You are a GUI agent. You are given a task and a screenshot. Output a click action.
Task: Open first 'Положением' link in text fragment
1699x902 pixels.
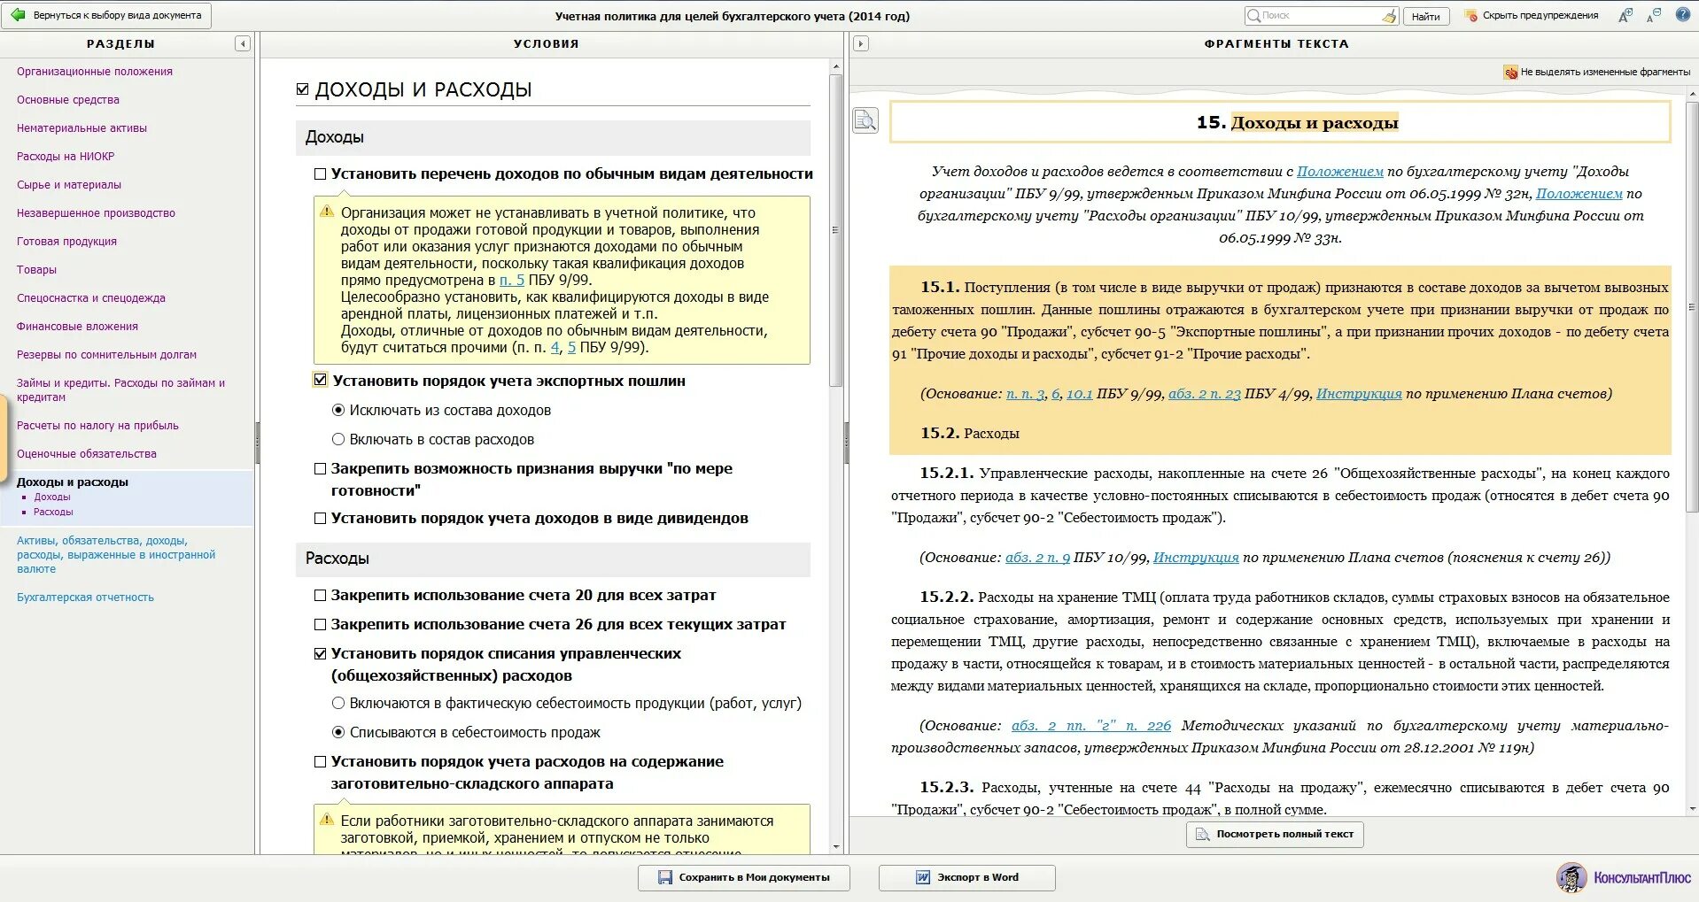(1340, 172)
